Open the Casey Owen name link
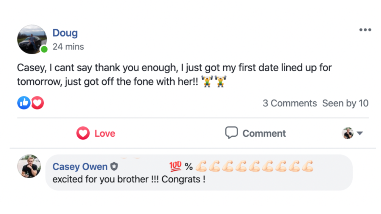Viewport: 381px width, 214px height. pos(80,167)
